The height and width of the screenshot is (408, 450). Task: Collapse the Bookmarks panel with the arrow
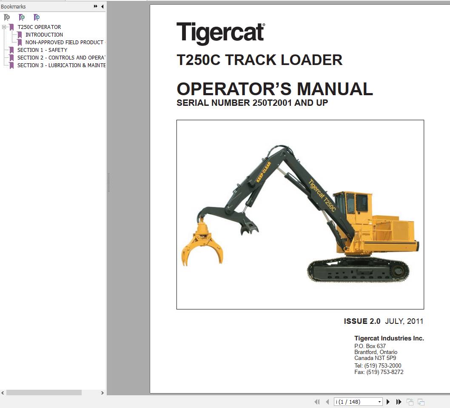pyautogui.click(x=102, y=6)
